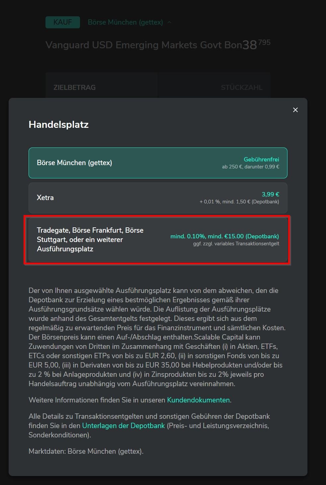Click the 3,99 € Xetra fee
This screenshot has height=485, width=326.
click(x=270, y=194)
